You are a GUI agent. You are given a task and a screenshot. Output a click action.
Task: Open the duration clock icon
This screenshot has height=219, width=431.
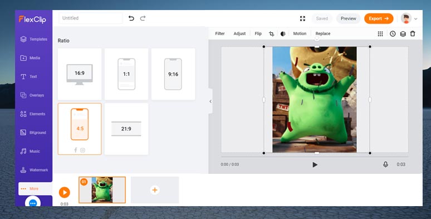point(393,34)
